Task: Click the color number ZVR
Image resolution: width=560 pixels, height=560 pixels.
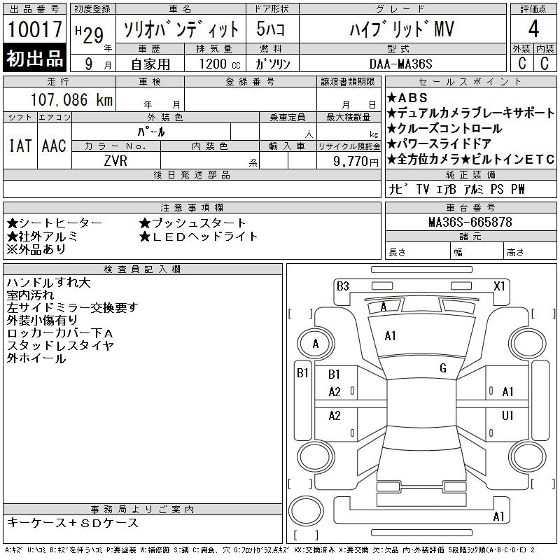Action: tap(115, 161)
